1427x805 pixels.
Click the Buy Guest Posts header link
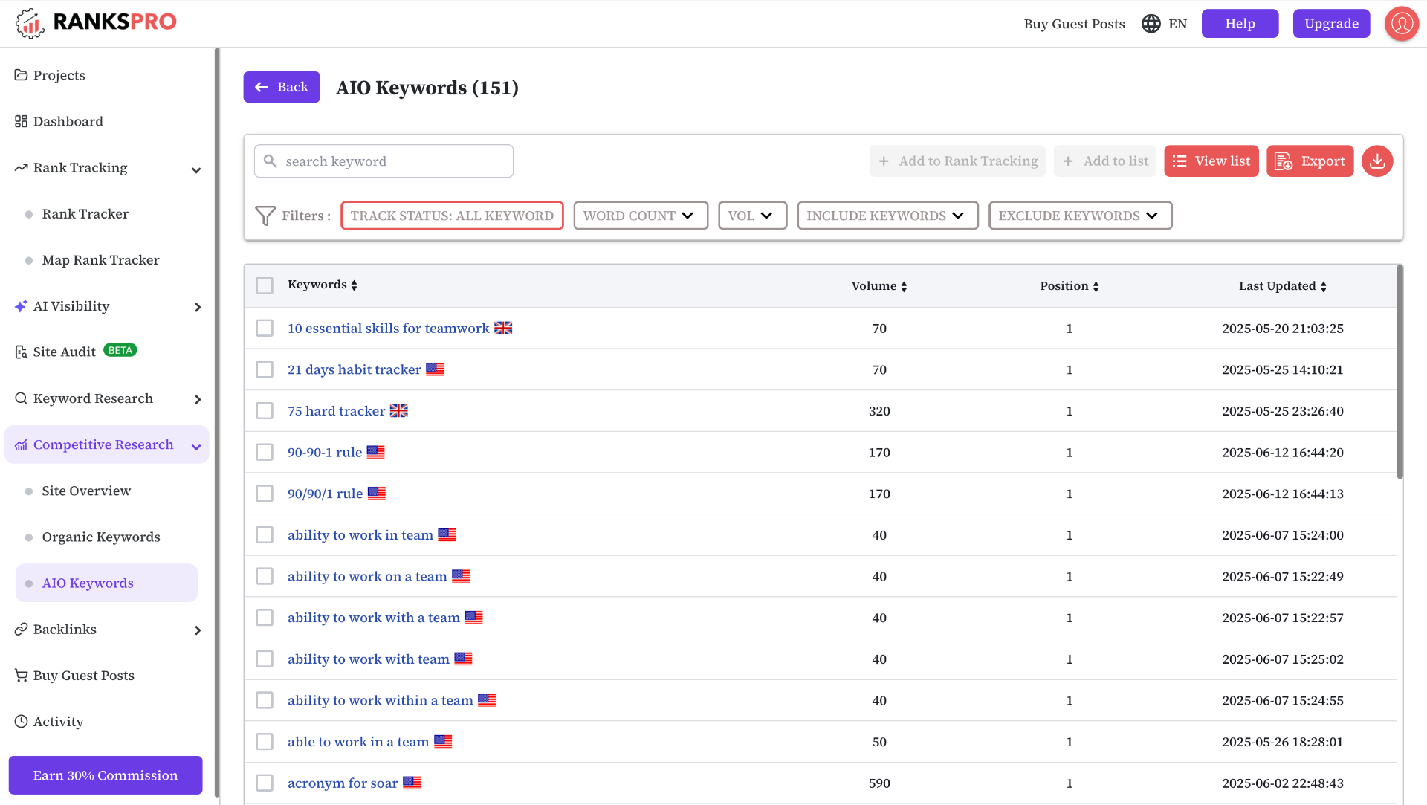(1074, 24)
